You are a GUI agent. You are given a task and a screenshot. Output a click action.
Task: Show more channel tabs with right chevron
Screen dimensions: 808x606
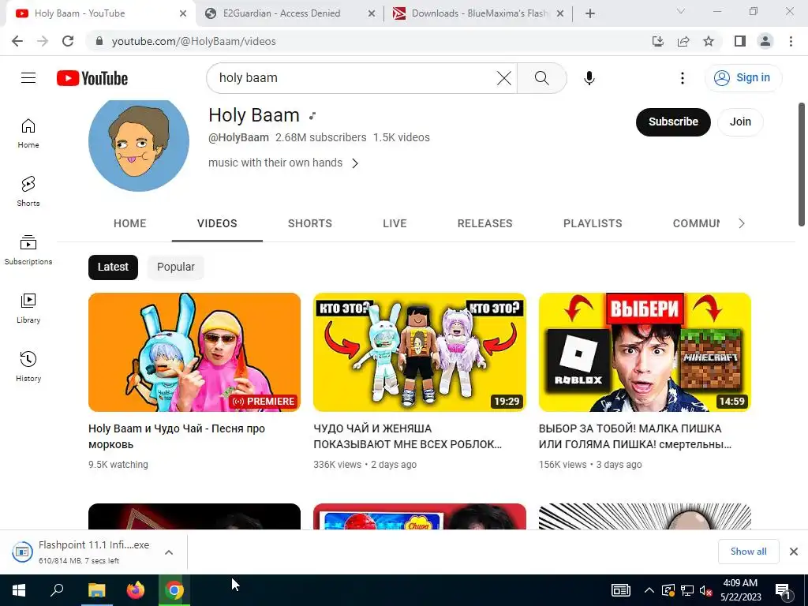click(742, 223)
